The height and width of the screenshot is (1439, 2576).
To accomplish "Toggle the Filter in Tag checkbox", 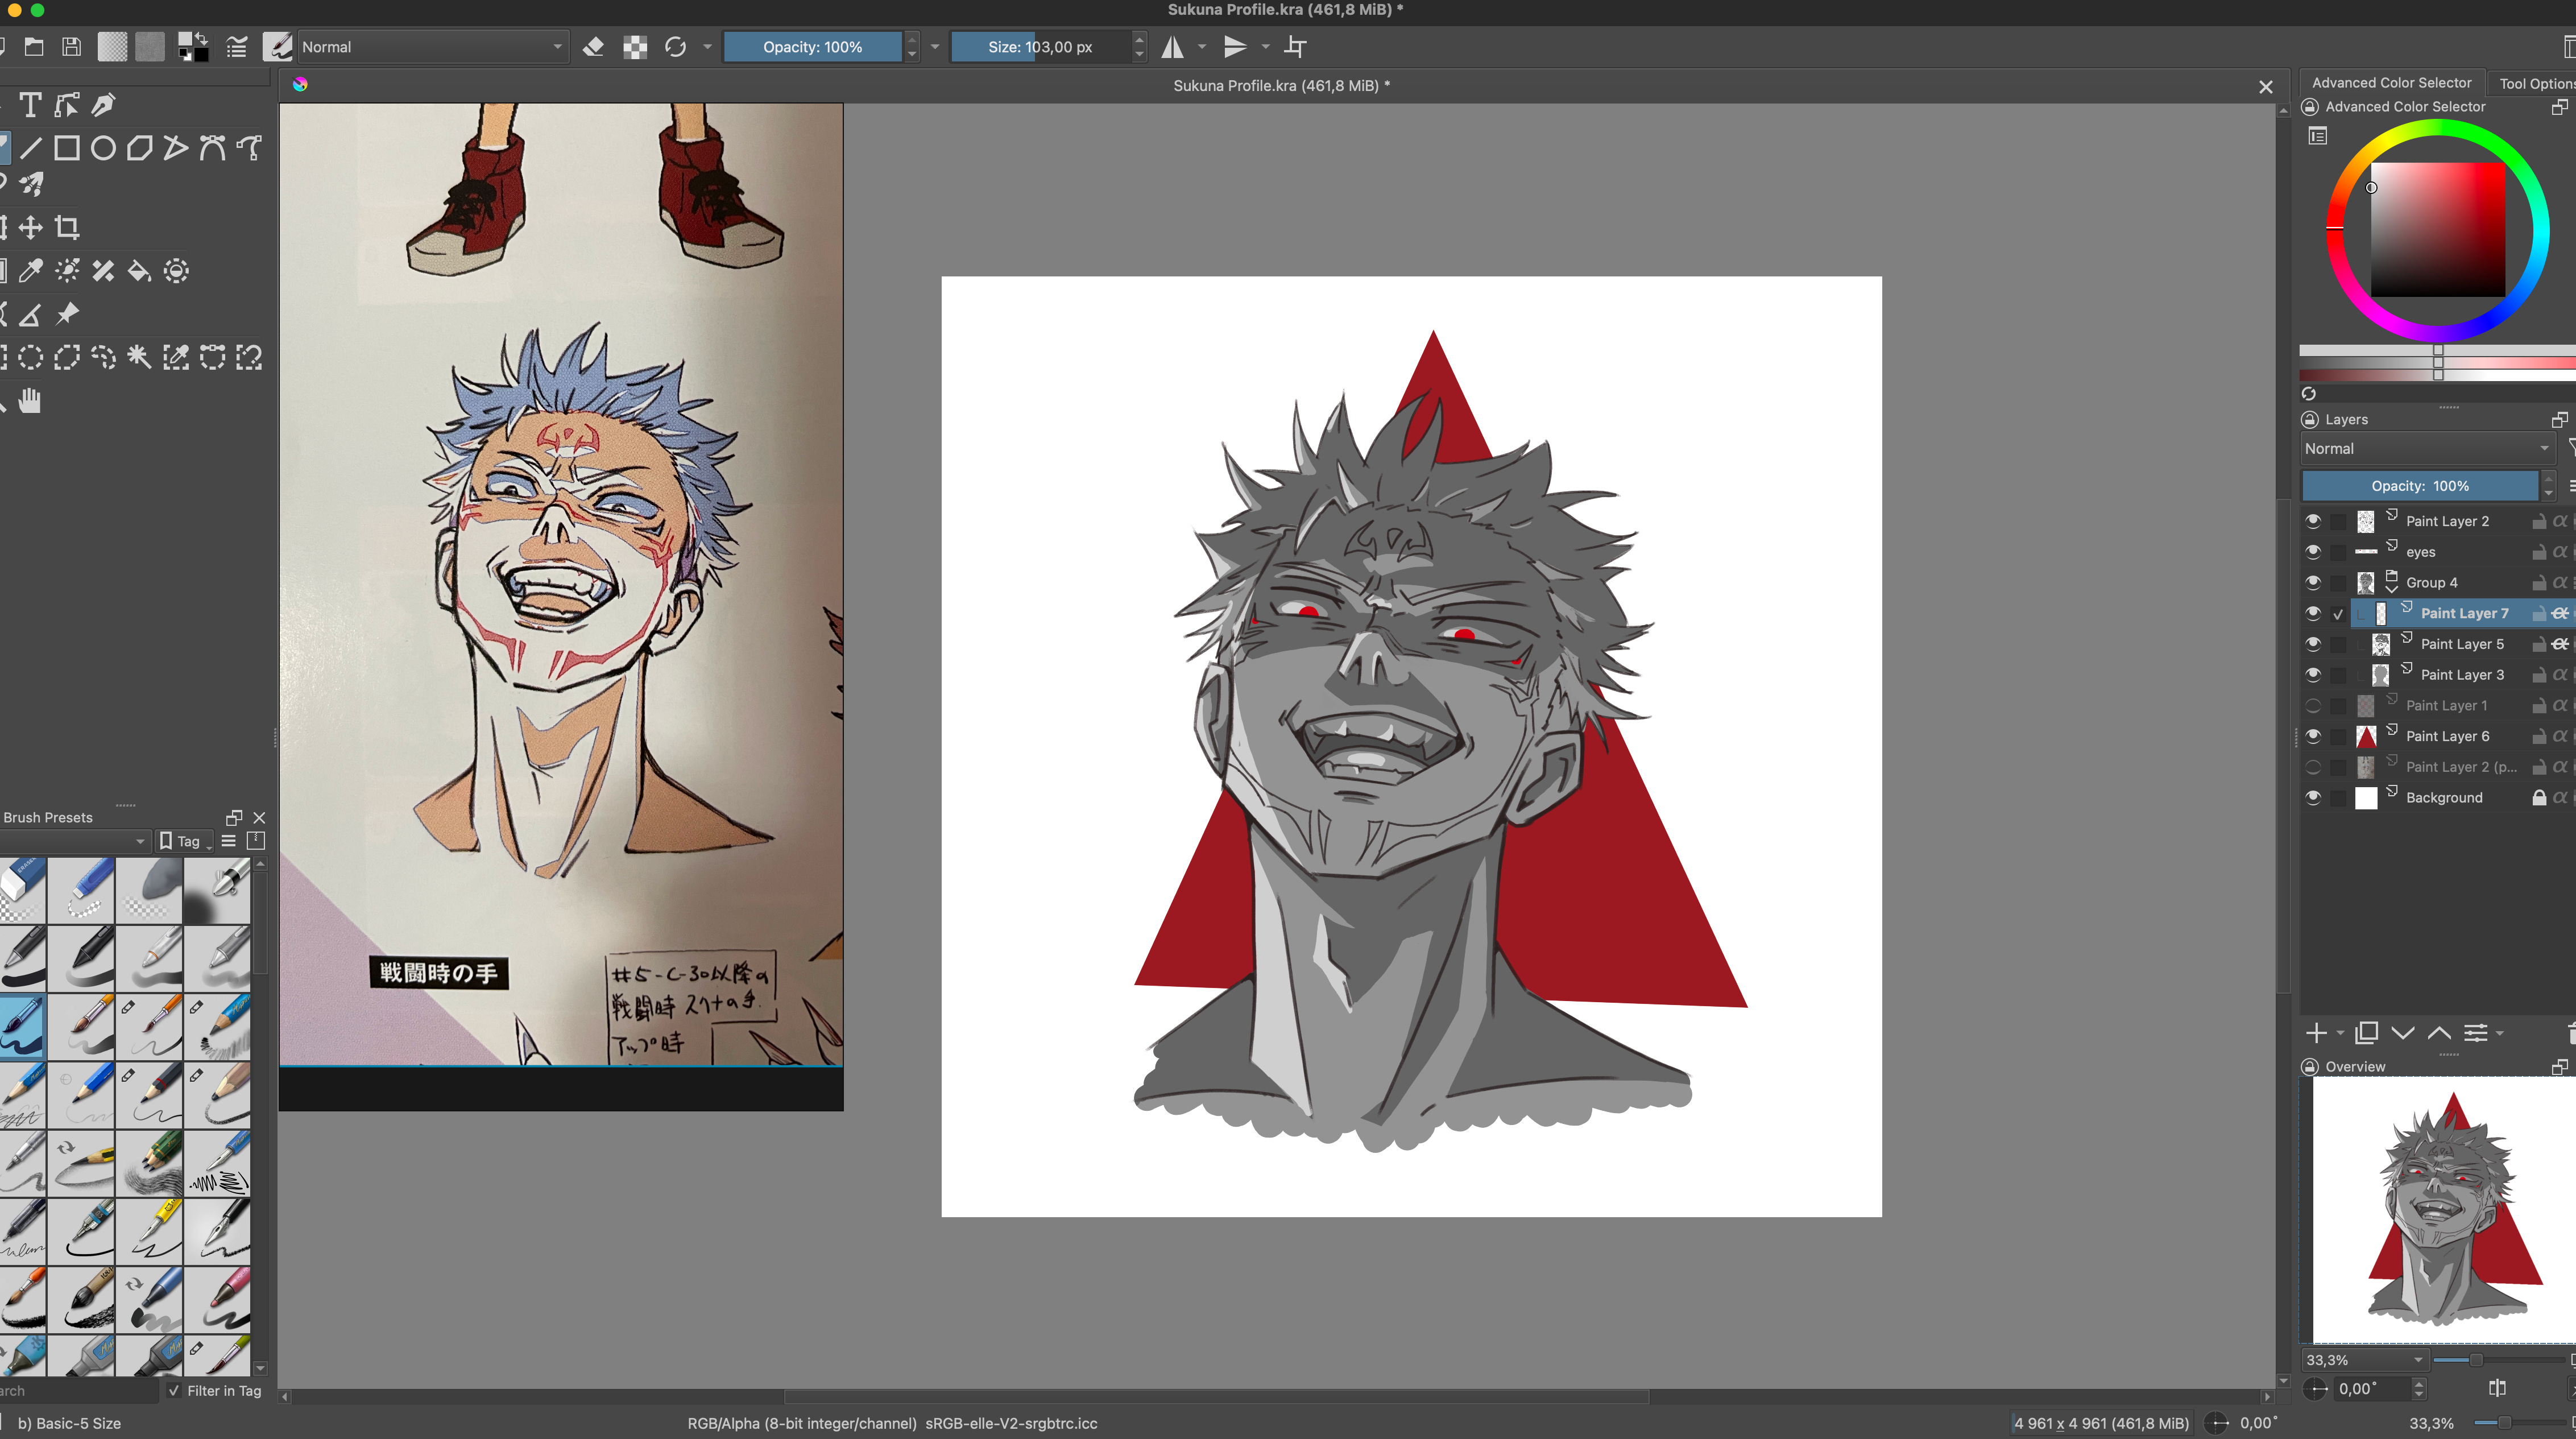I will [175, 1390].
